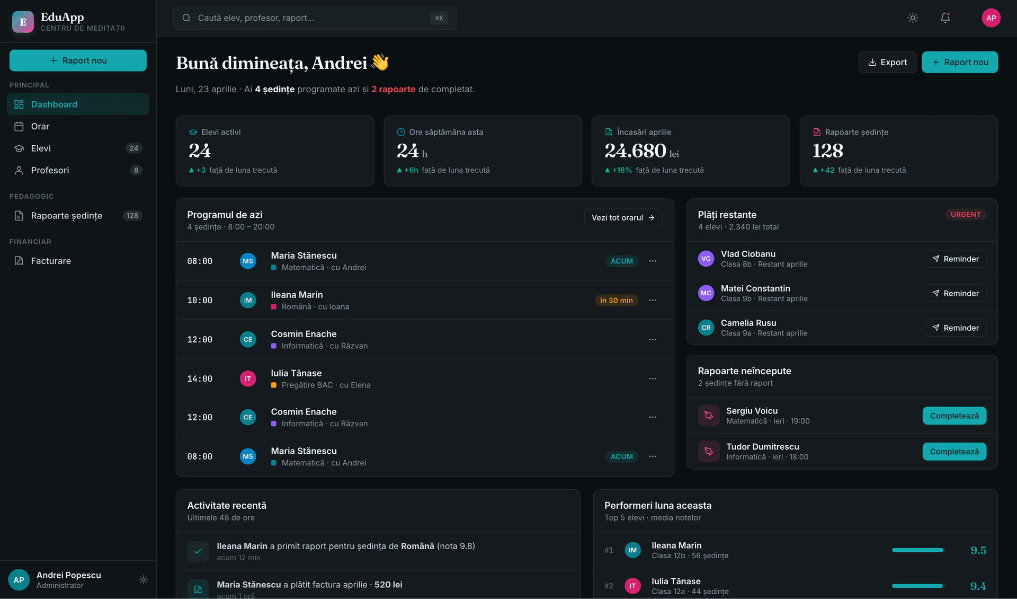
Task: Click Export button
Action: (x=887, y=63)
